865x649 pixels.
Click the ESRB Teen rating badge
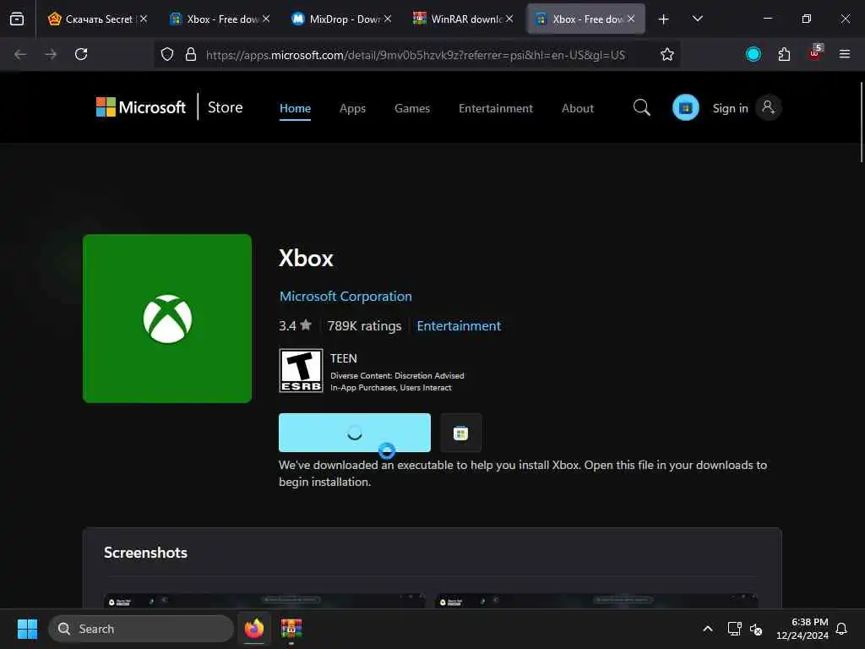point(301,370)
